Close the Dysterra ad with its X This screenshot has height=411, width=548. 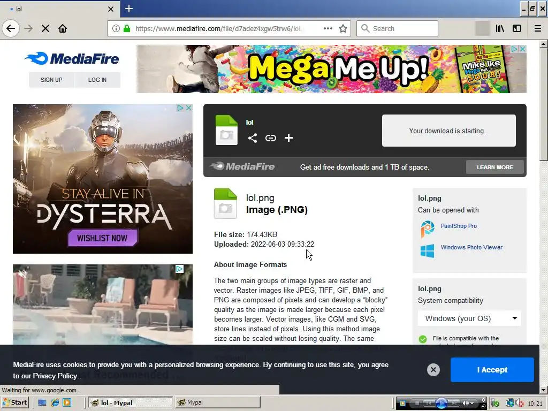click(189, 108)
